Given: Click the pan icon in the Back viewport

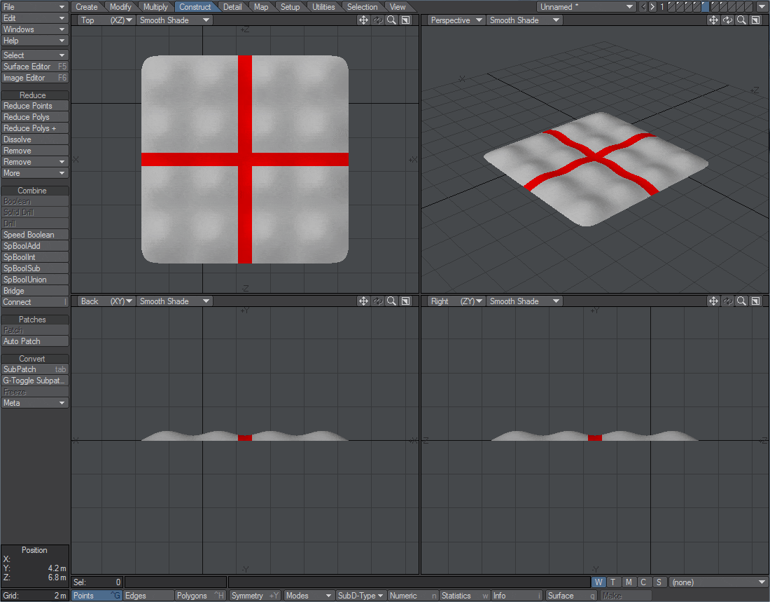Looking at the screenshot, I should coord(363,301).
